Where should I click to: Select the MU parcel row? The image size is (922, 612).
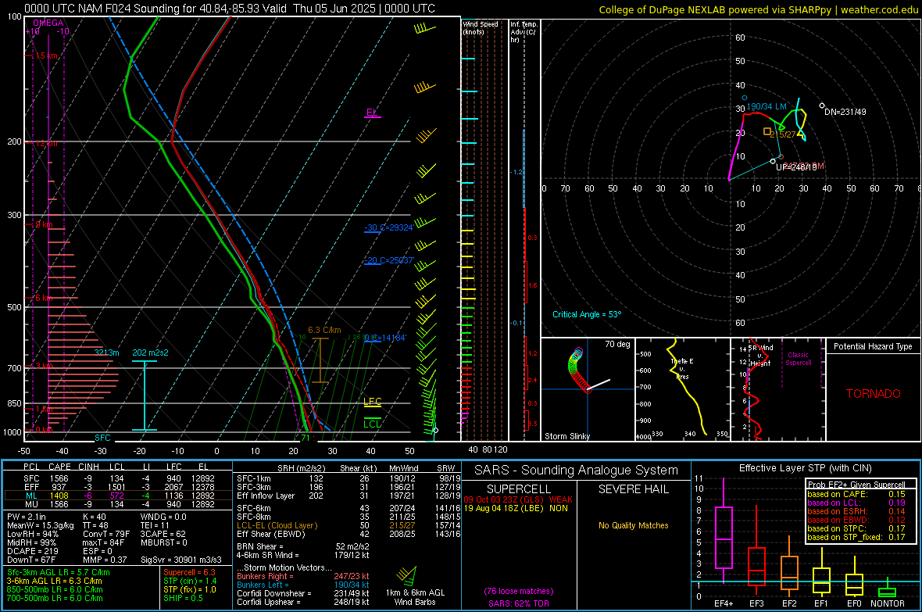coord(117,503)
